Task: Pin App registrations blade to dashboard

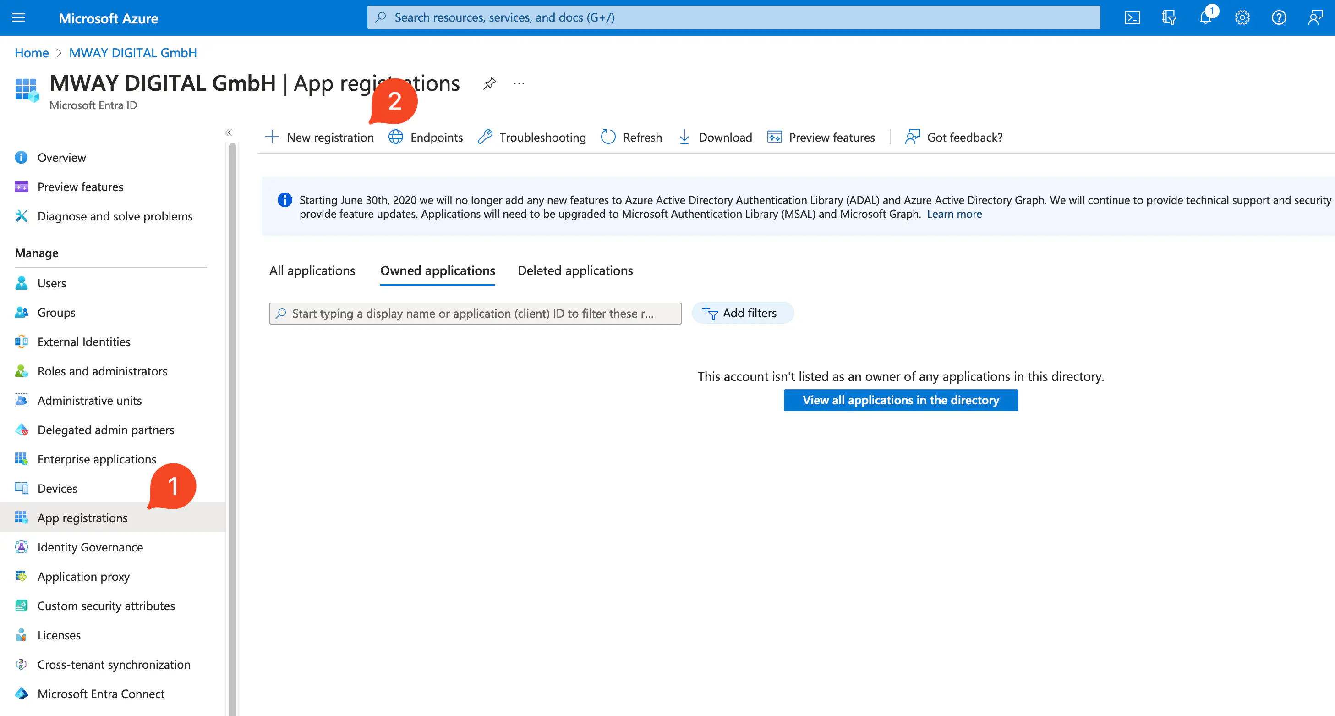Action: (x=489, y=83)
